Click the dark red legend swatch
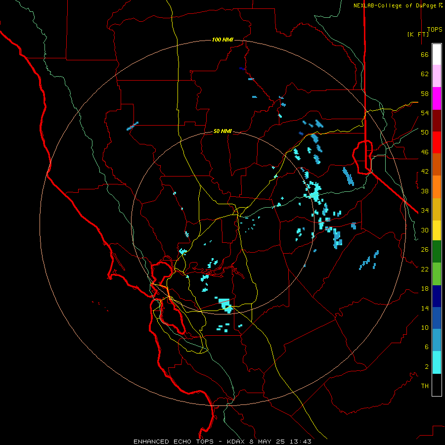Image resolution: width=445 pixels, height=445 pixels. [437, 121]
